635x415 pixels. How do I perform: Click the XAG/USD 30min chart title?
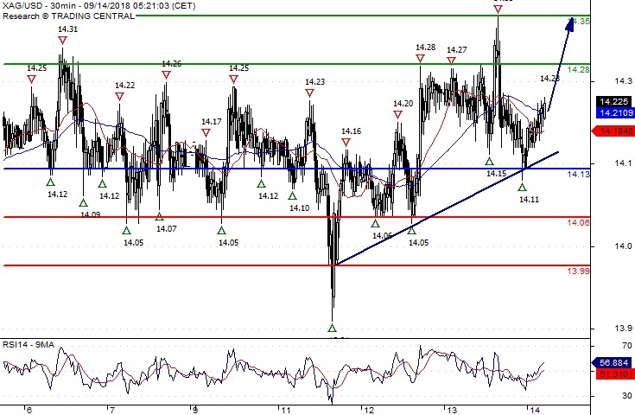click(x=98, y=6)
